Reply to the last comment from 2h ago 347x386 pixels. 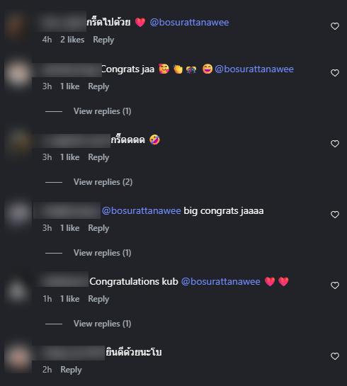pyautogui.click(x=71, y=370)
